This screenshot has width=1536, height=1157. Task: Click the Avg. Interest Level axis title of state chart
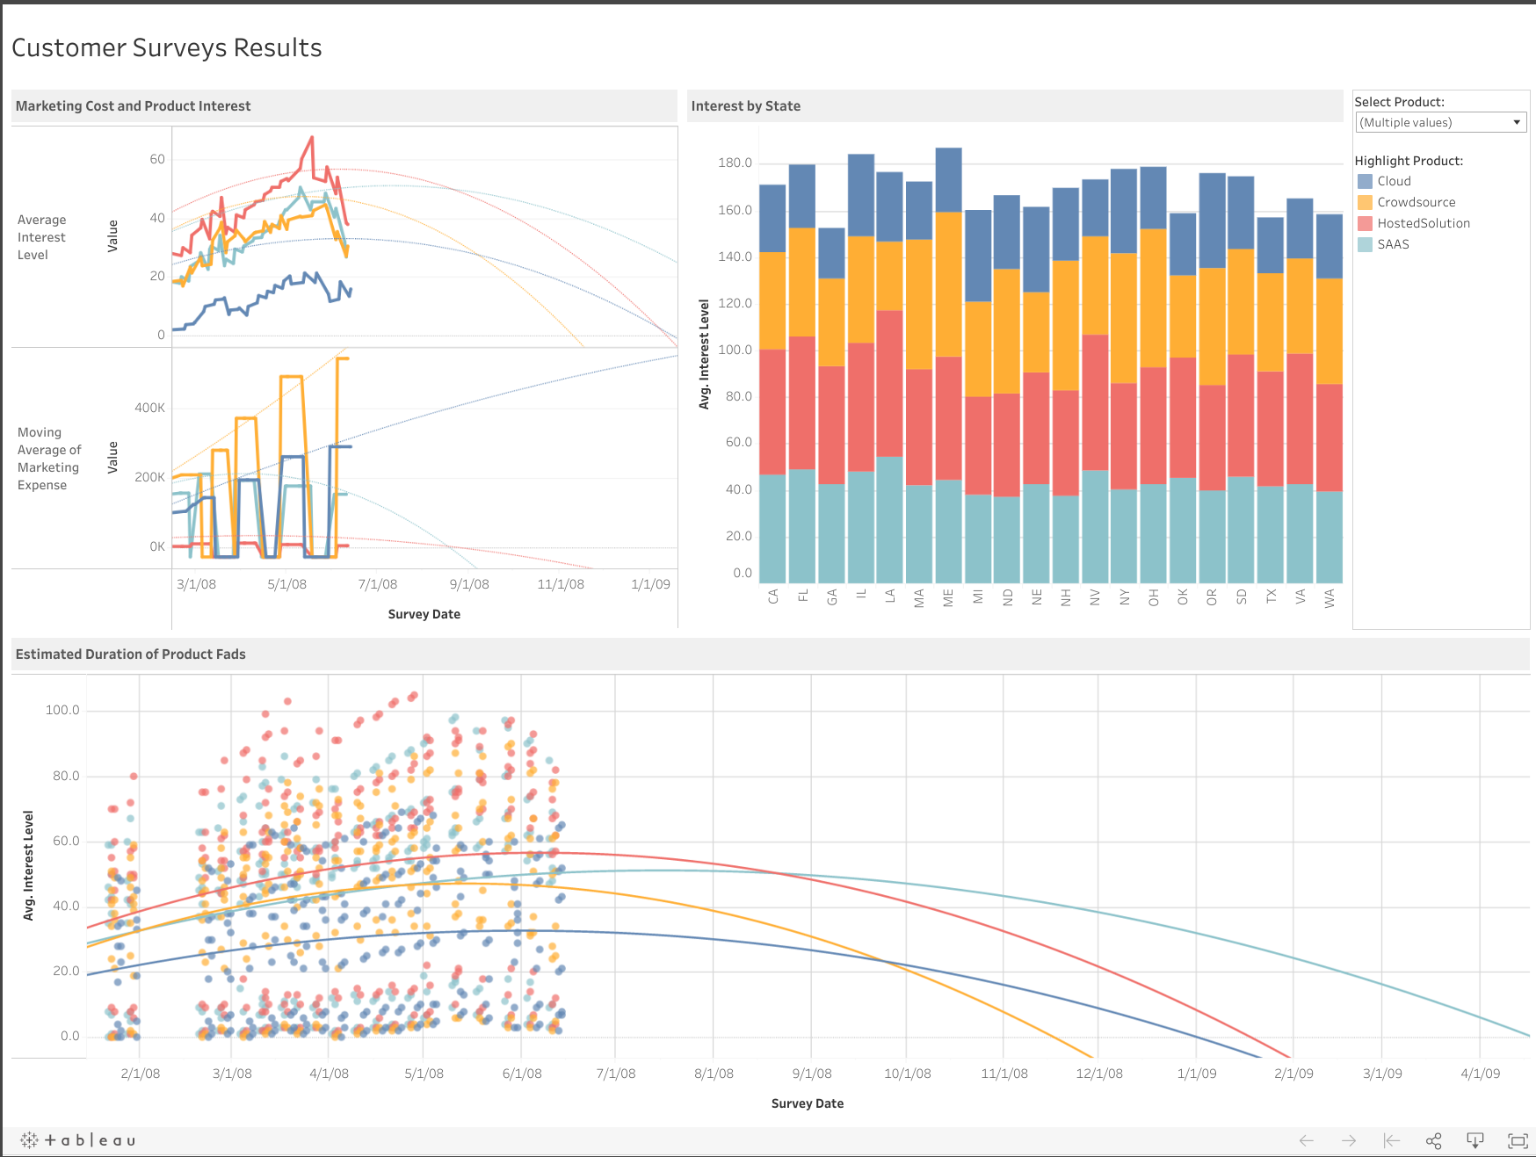tap(704, 354)
